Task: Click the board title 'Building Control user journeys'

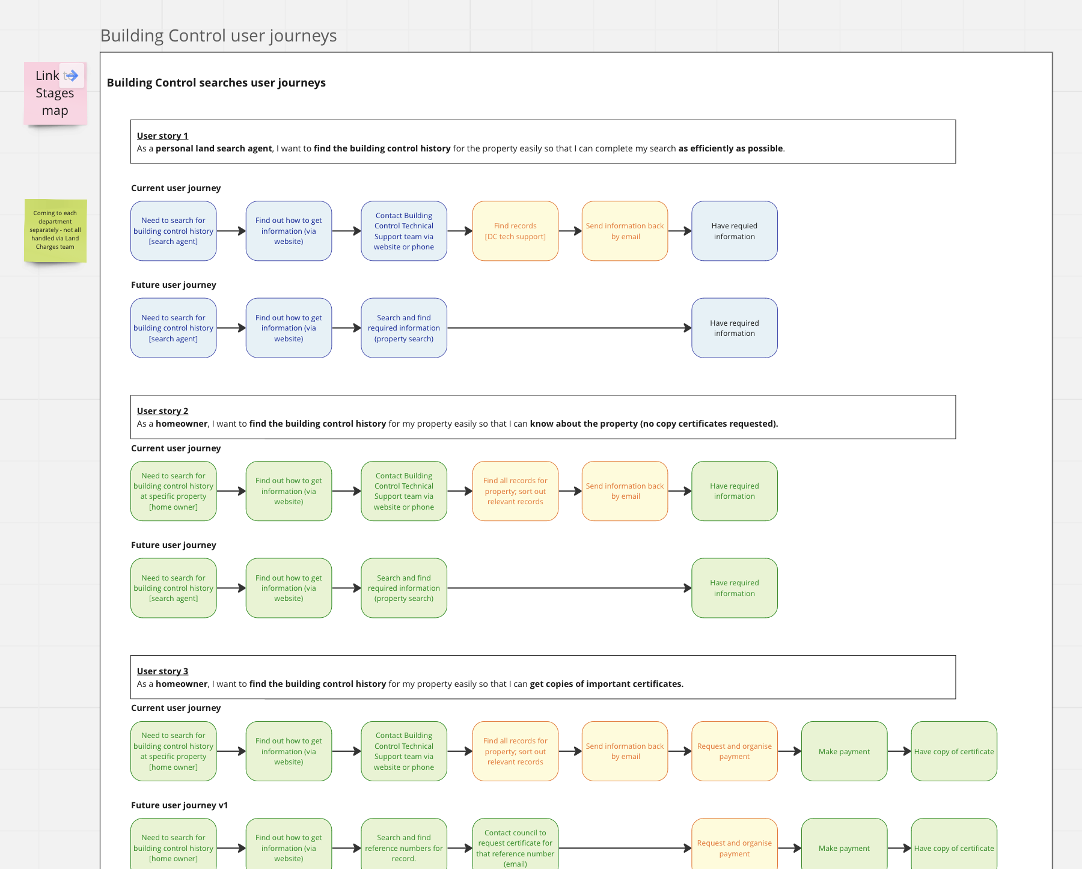Action: click(x=219, y=35)
